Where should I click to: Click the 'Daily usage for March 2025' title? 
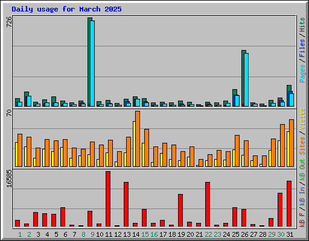click(x=66, y=9)
